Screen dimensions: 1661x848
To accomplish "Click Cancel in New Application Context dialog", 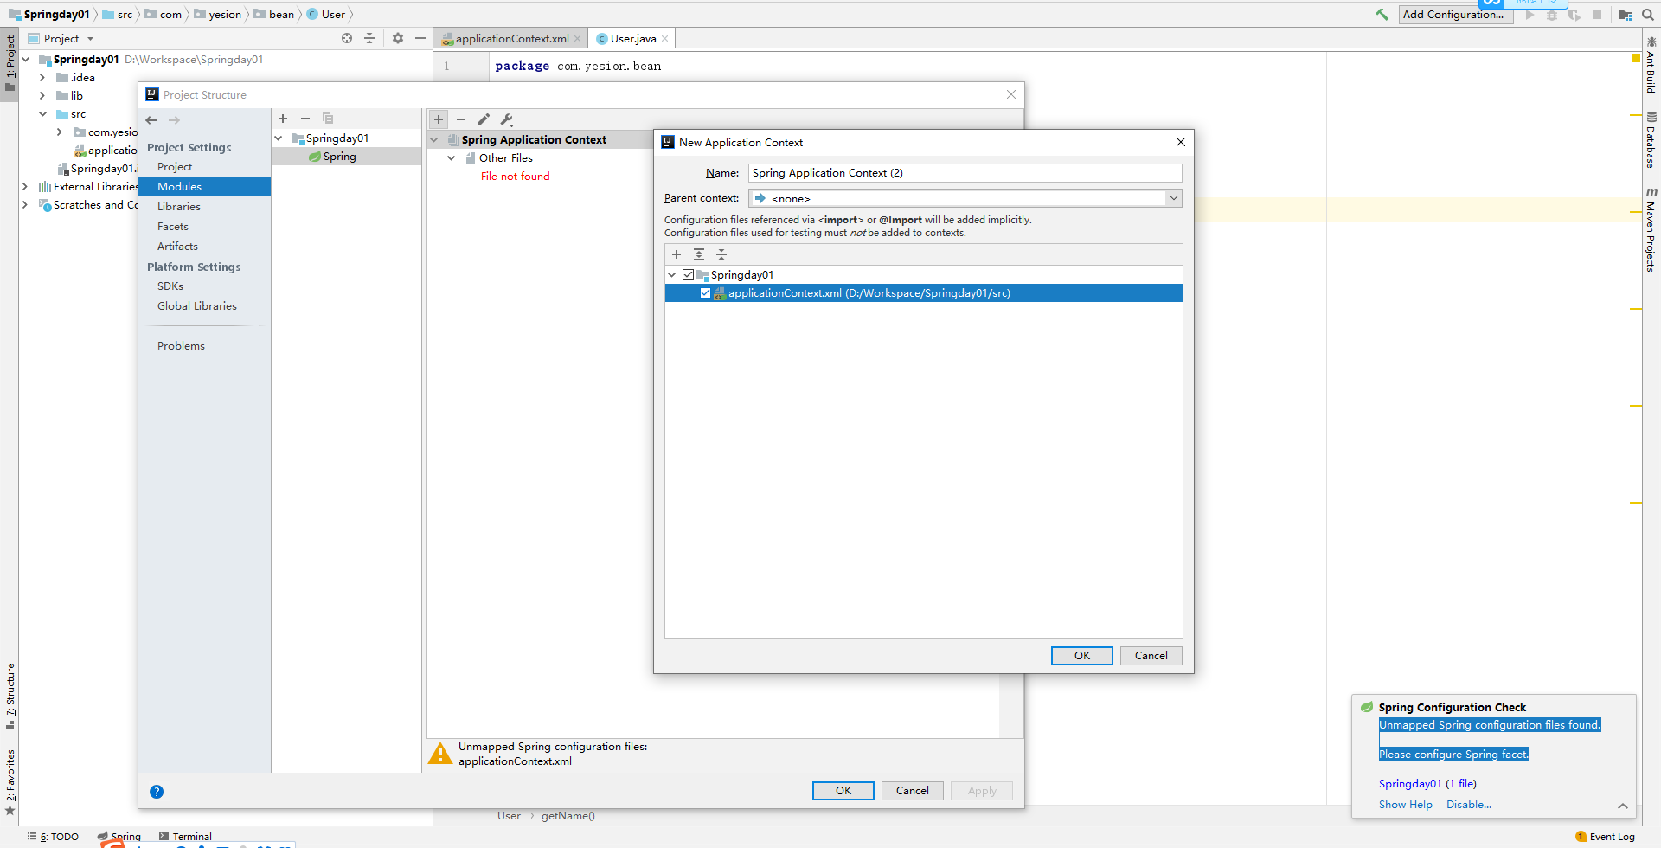I will pos(1151,656).
